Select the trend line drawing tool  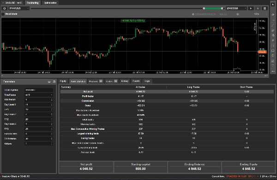(x=273, y=25)
